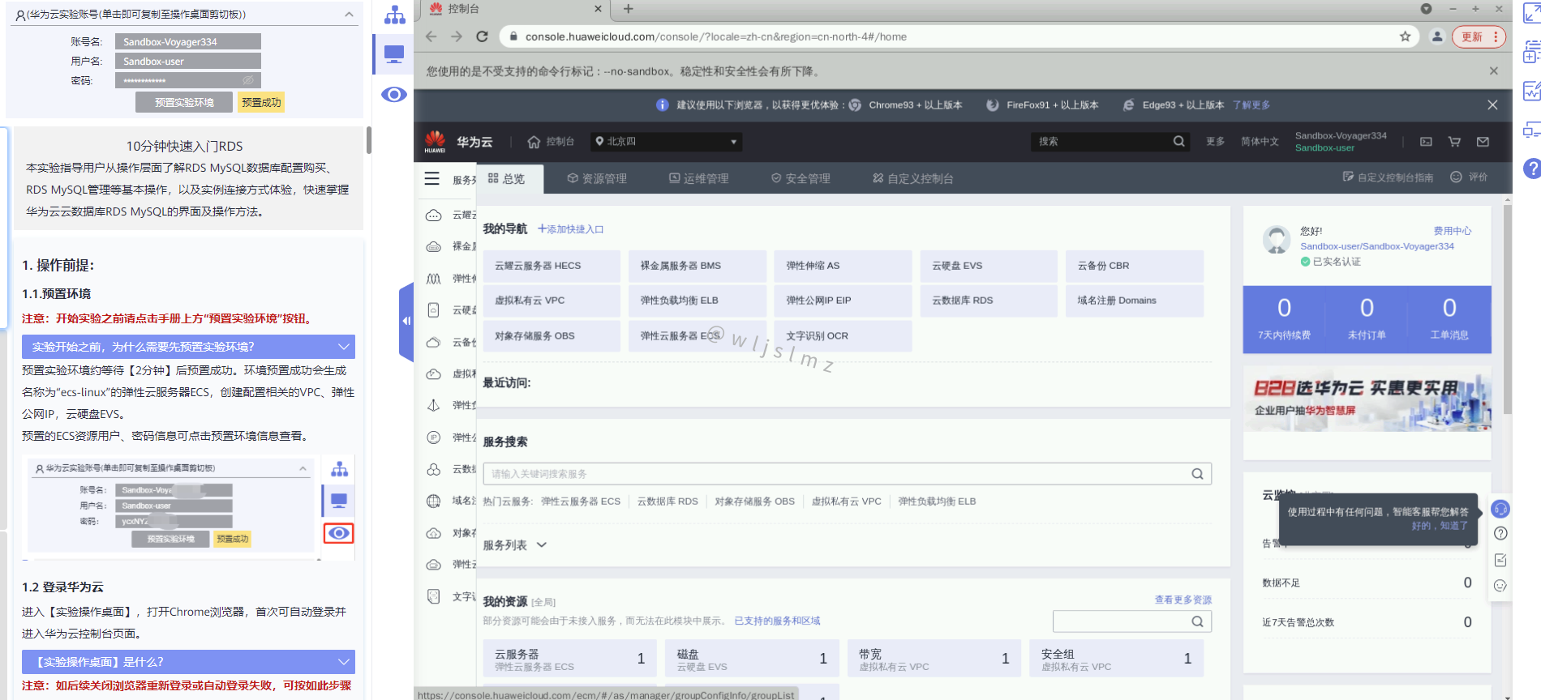The height and width of the screenshot is (700, 1541).
Task: Open the network topology icon in lab toolbar
Action: 395,15
